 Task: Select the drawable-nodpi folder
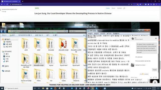[64, 44]
